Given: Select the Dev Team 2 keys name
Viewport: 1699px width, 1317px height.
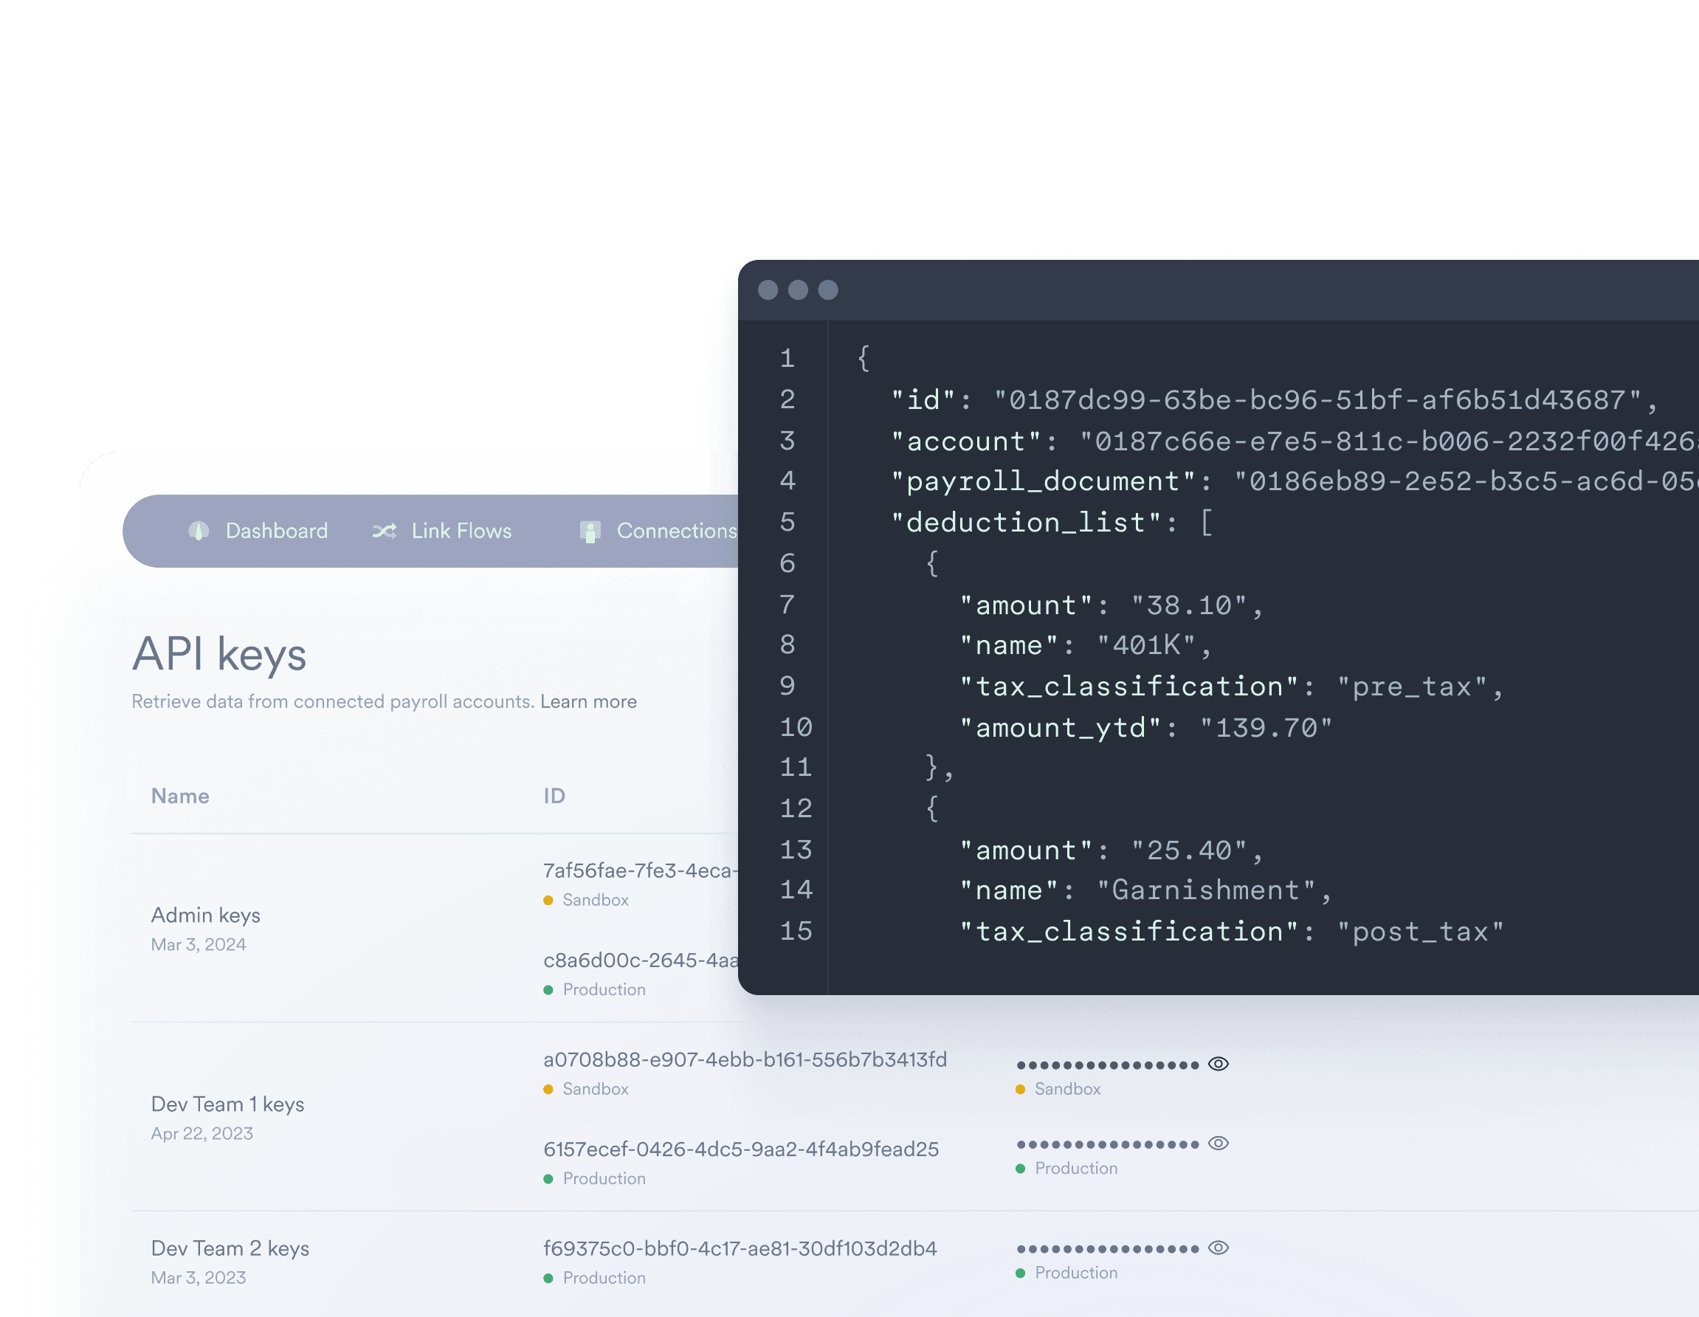Looking at the screenshot, I should pos(230,1248).
